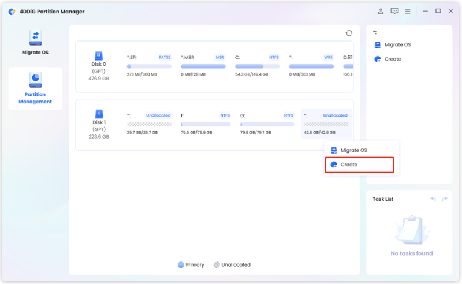Select the partially visible D: partition

coord(348,66)
